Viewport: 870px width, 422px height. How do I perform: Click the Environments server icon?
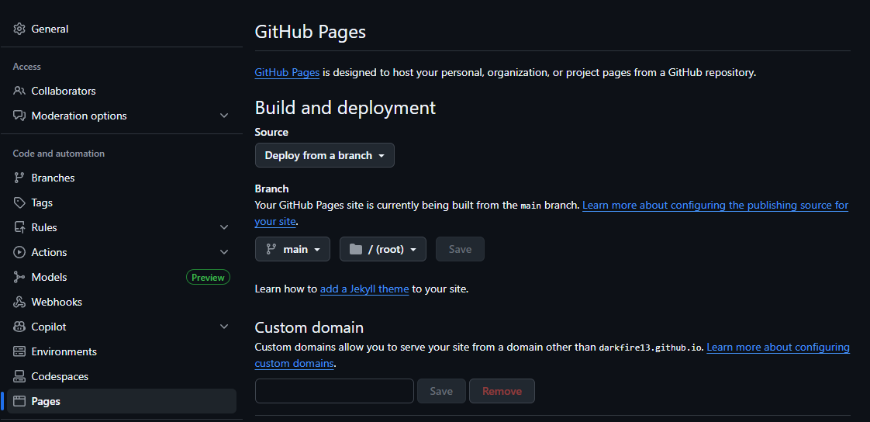click(19, 351)
